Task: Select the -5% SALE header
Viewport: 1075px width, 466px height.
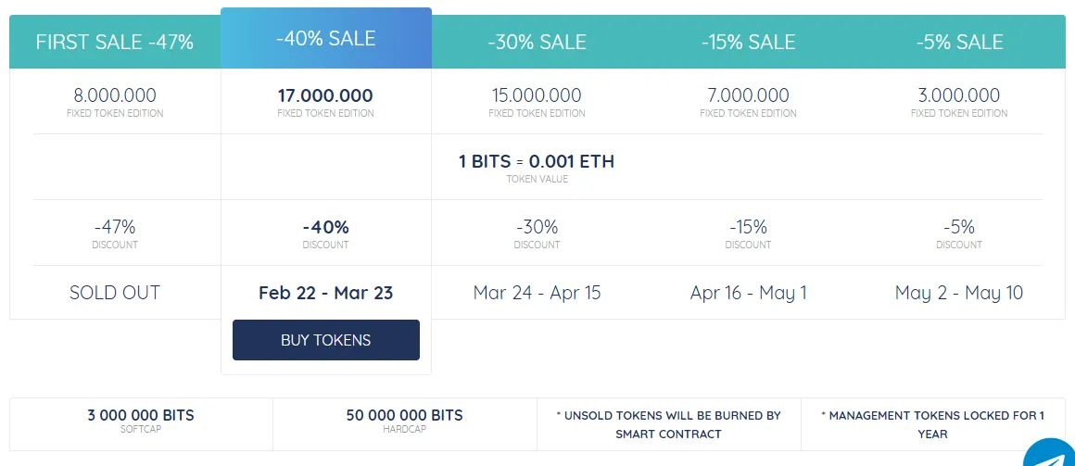Action: click(959, 42)
